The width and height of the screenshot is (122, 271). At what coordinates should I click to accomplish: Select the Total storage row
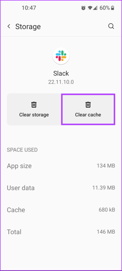(61, 232)
